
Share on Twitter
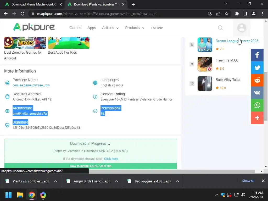coord(257,68)
